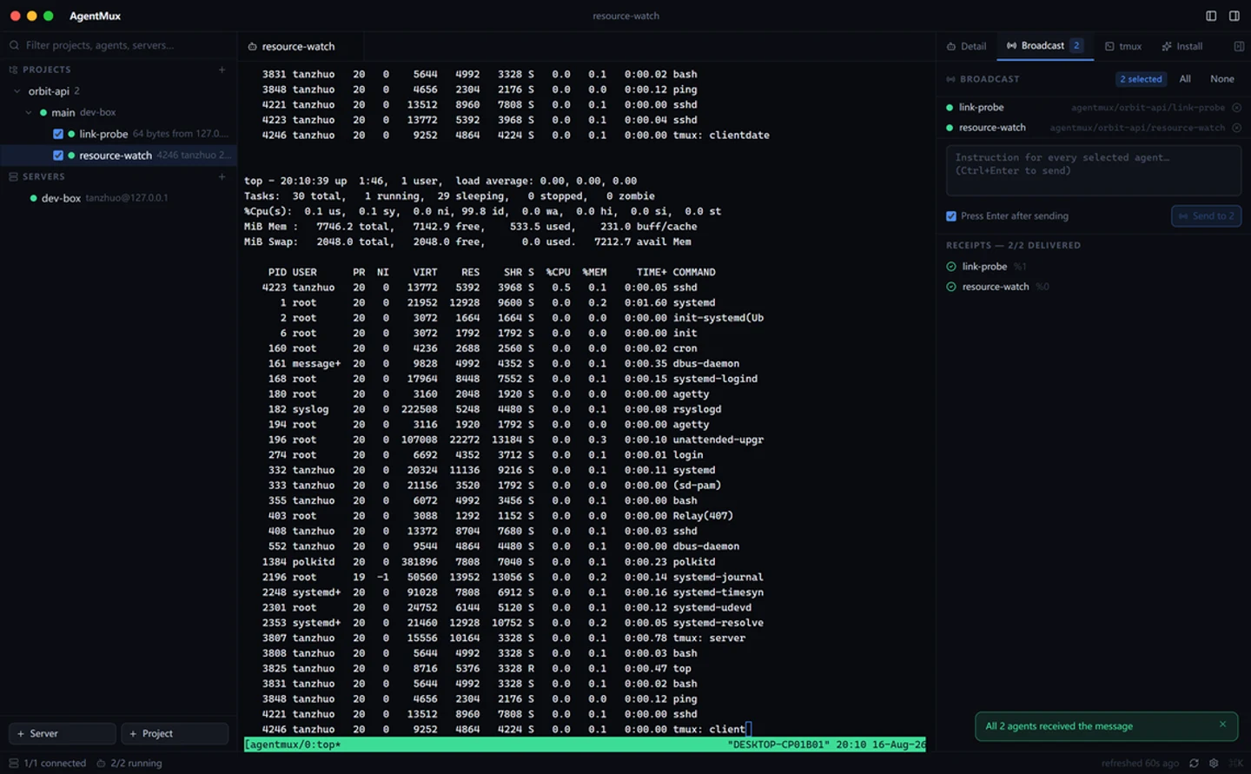Image resolution: width=1251 pixels, height=774 pixels.
Task: Collapse the main branch node
Action: tap(29, 112)
